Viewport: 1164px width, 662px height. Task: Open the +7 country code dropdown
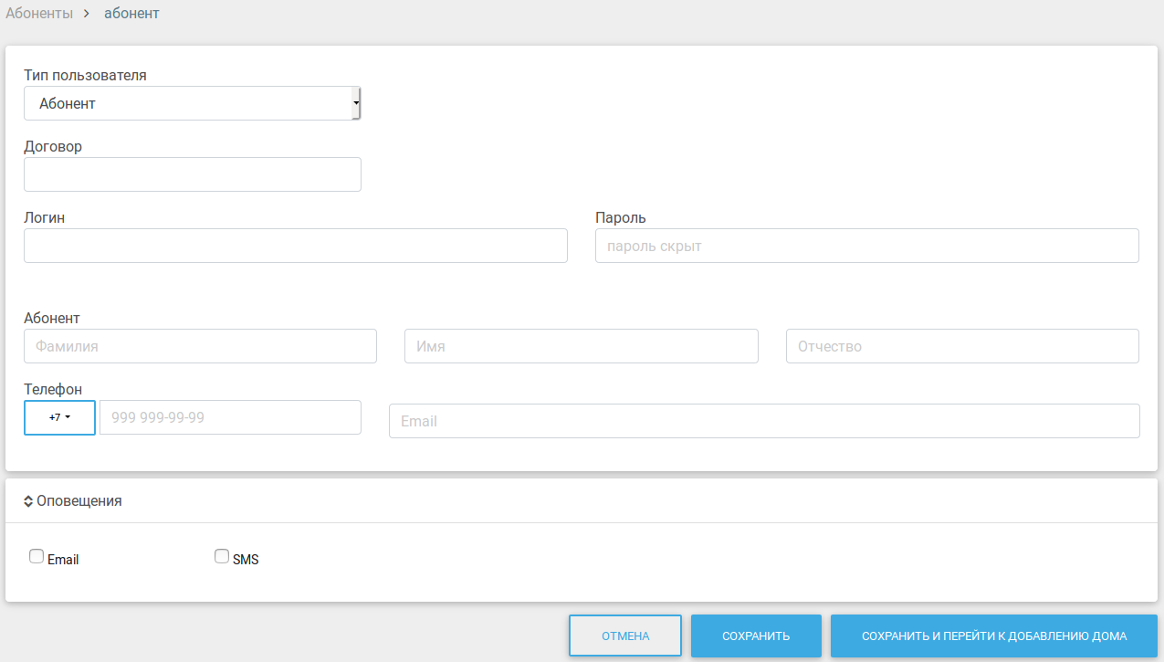[x=59, y=417]
